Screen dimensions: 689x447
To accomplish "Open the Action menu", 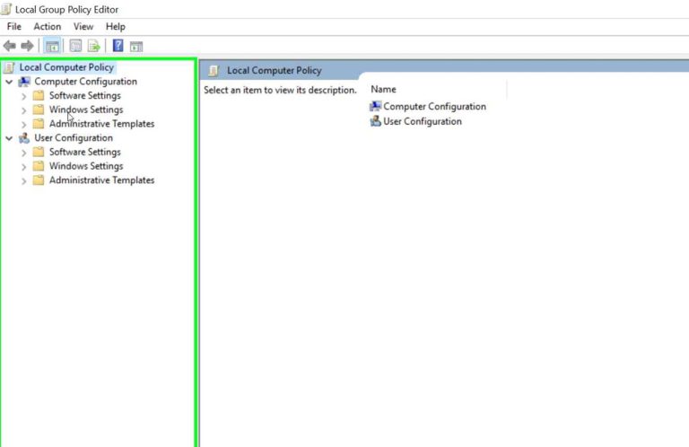I will tap(48, 27).
